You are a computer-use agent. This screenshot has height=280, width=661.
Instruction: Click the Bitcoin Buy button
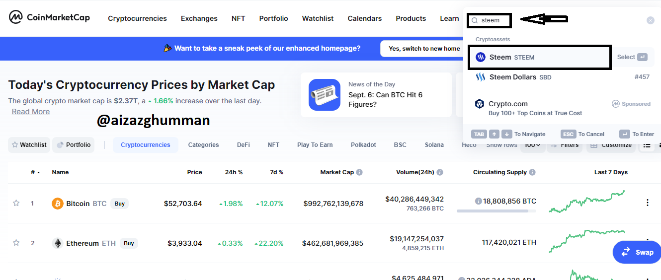click(x=119, y=204)
